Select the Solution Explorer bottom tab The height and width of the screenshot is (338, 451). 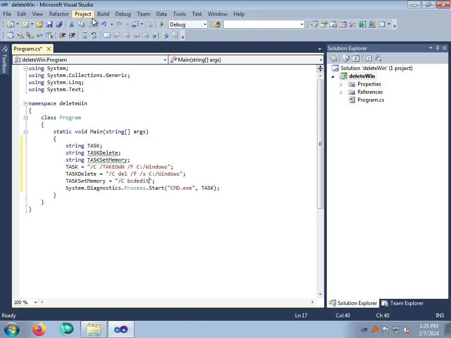click(353, 303)
